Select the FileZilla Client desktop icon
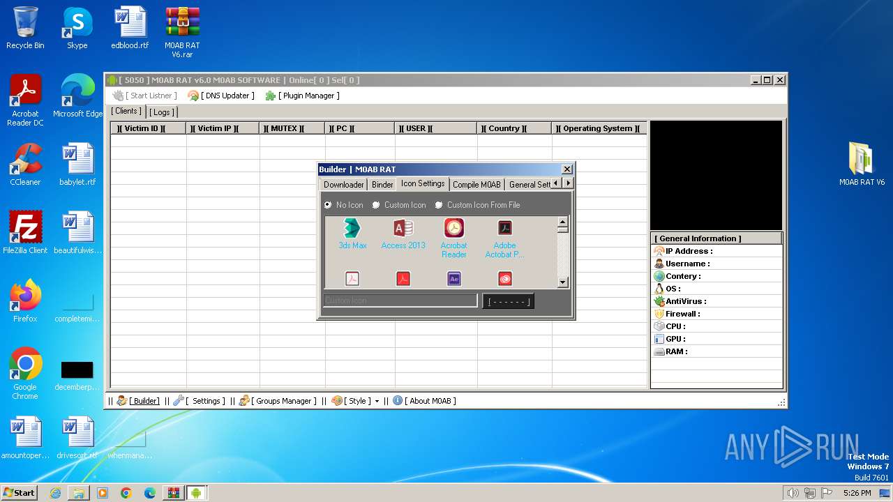 (x=25, y=233)
